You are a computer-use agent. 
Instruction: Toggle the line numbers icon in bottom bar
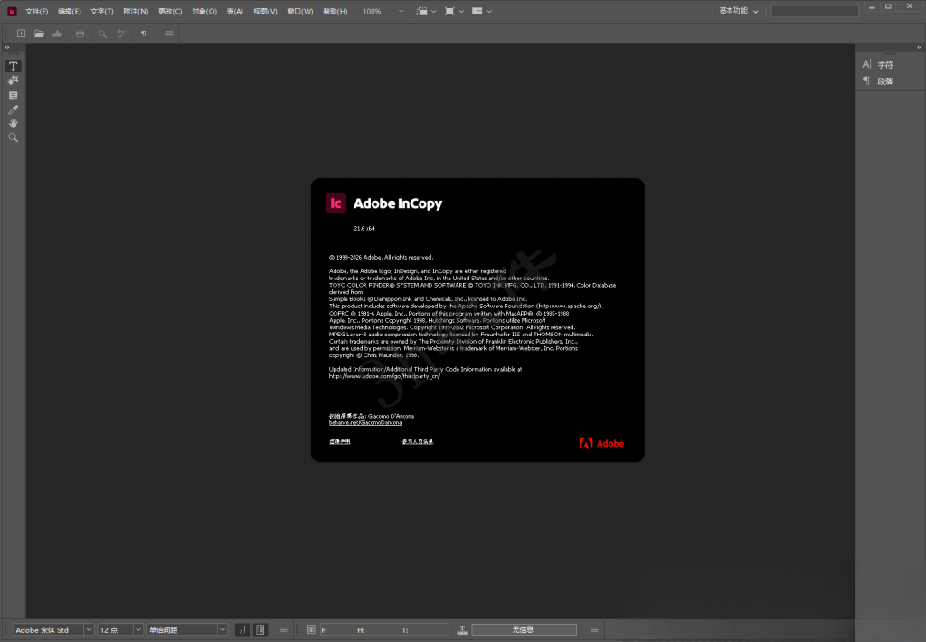click(242, 629)
